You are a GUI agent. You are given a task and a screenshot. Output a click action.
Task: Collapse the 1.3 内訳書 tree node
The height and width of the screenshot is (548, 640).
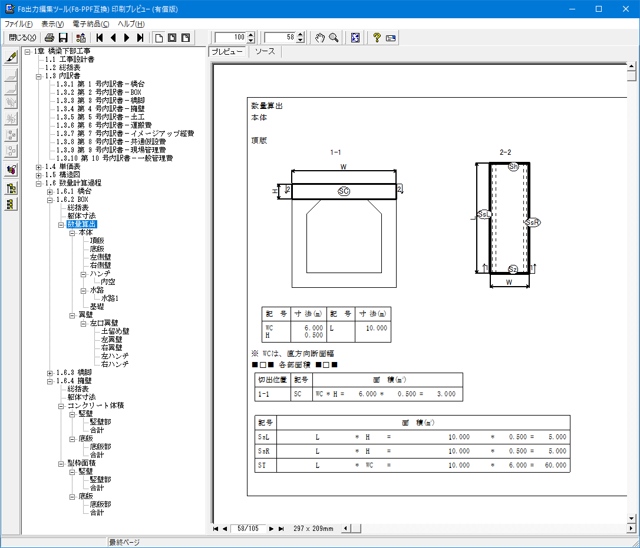pos(39,76)
